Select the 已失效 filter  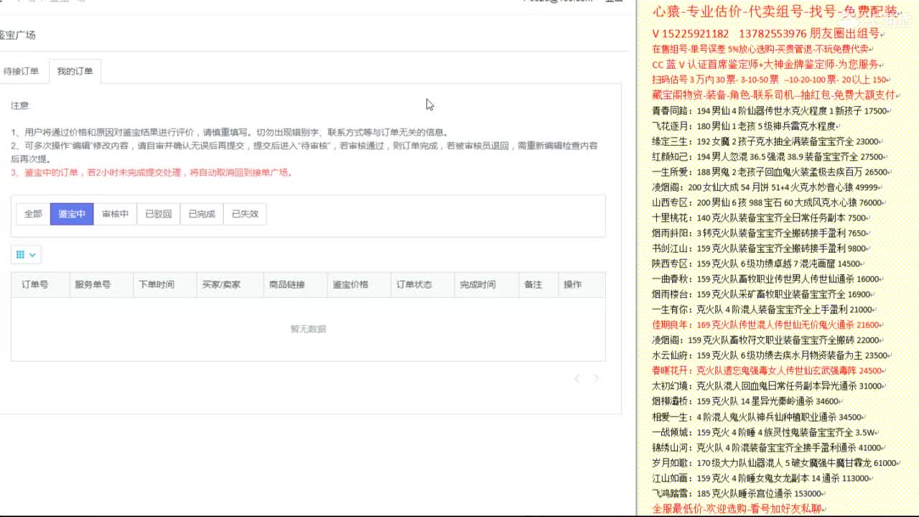pyautogui.click(x=245, y=213)
